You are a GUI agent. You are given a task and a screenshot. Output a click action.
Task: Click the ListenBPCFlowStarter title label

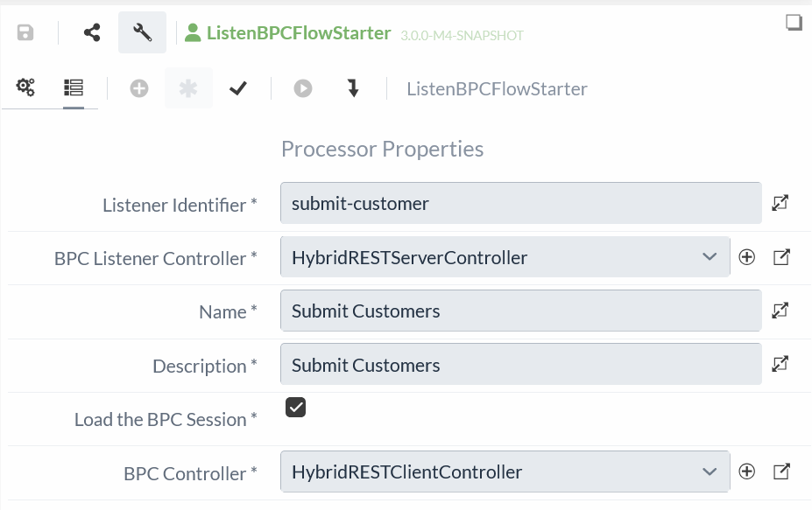pyautogui.click(x=299, y=32)
